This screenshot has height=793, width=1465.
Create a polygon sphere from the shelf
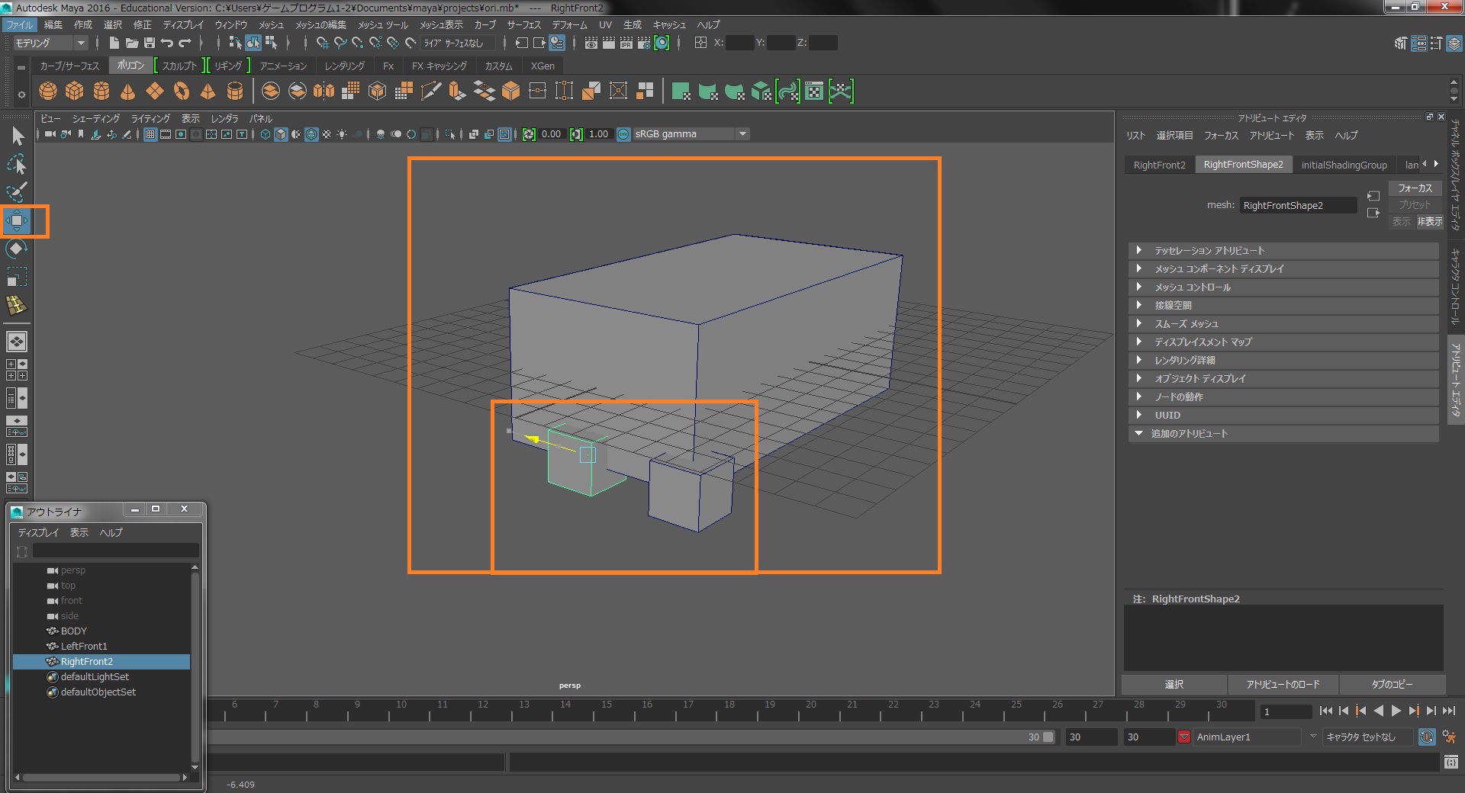pyautogui.click(x=48, y=91)
